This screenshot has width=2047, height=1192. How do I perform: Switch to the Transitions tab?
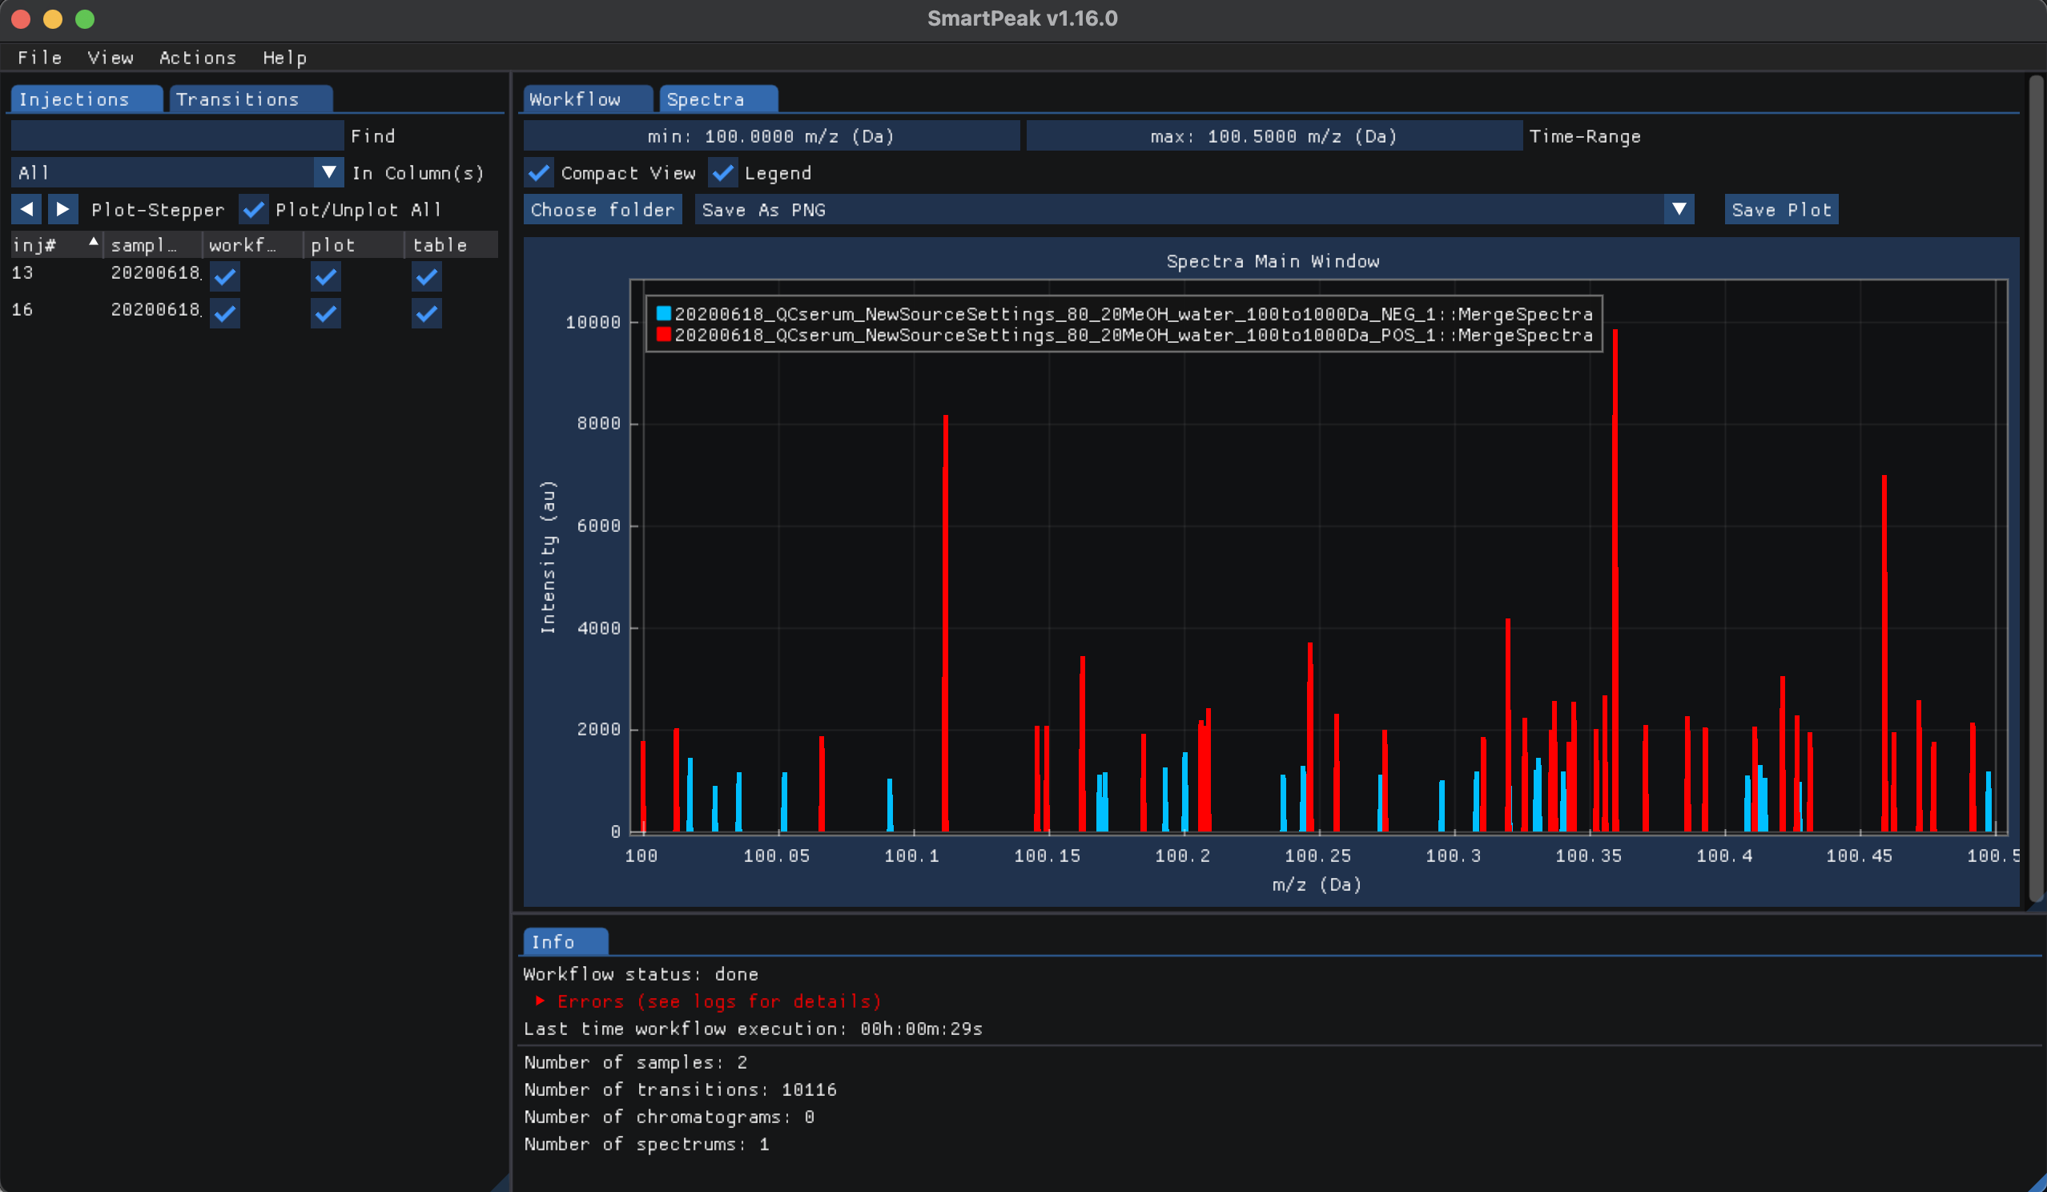[x=250, y=99]
